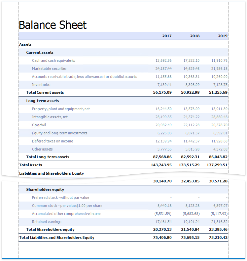Image resolution: width=247 pixels, height=261 pixels.
Task: Click the Balance Sheet title
Action: 53,25
